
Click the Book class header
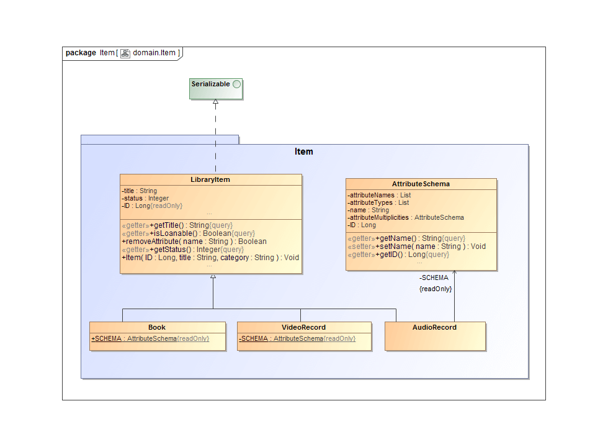click(157, 327)
